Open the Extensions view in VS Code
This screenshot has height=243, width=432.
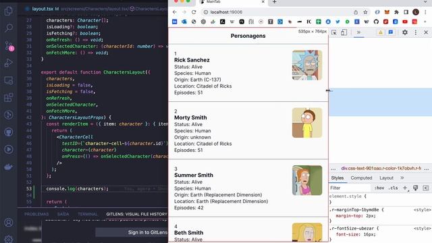(x=9, y=97)
